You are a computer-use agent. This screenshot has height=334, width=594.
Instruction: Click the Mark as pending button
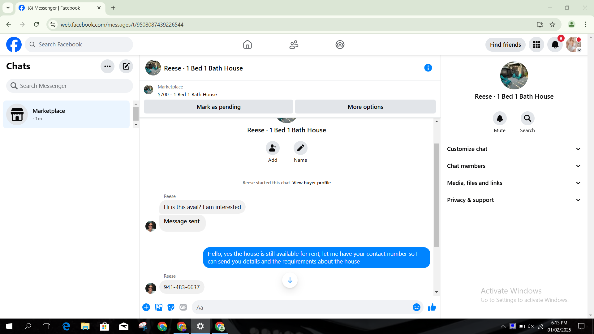(218, 107)
